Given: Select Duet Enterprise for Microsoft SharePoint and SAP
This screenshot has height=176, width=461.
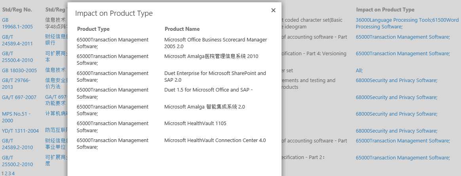Looking at the screenshot, I should pyautogui.click(x=215, y=77).
